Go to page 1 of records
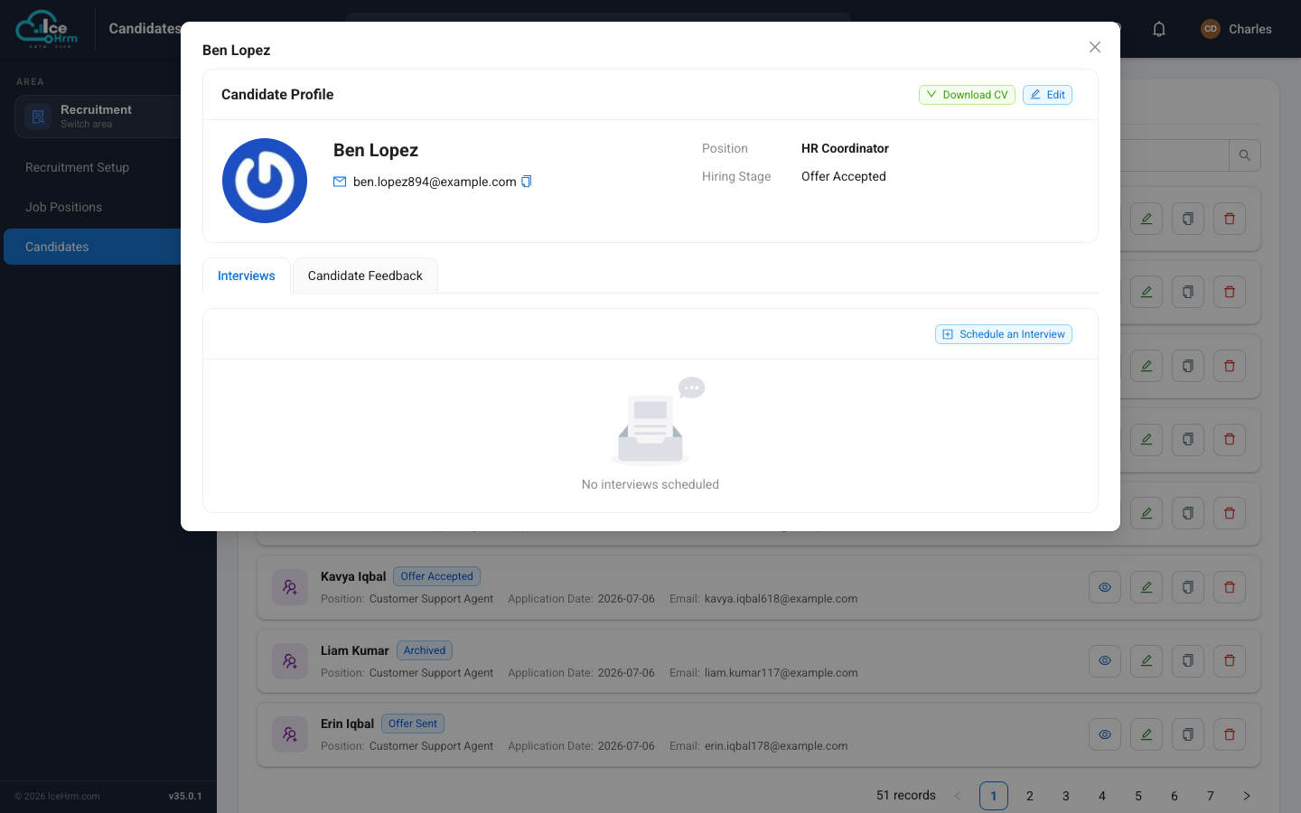This screenshot has height=813, width=1301. tap(994, 796)
